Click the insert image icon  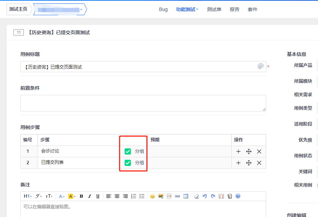click(x=161, y=196)
